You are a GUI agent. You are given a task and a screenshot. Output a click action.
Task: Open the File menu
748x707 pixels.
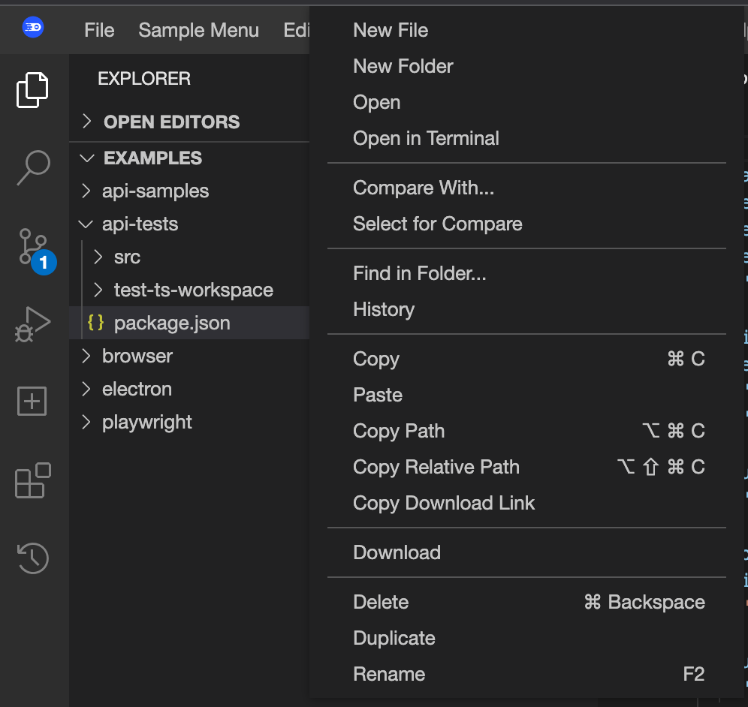click(99, 30)
